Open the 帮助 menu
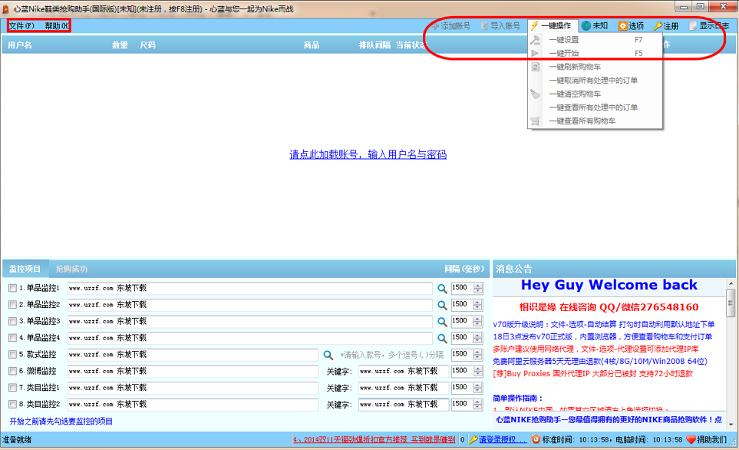The image size is (739, 450). point(57,26)
